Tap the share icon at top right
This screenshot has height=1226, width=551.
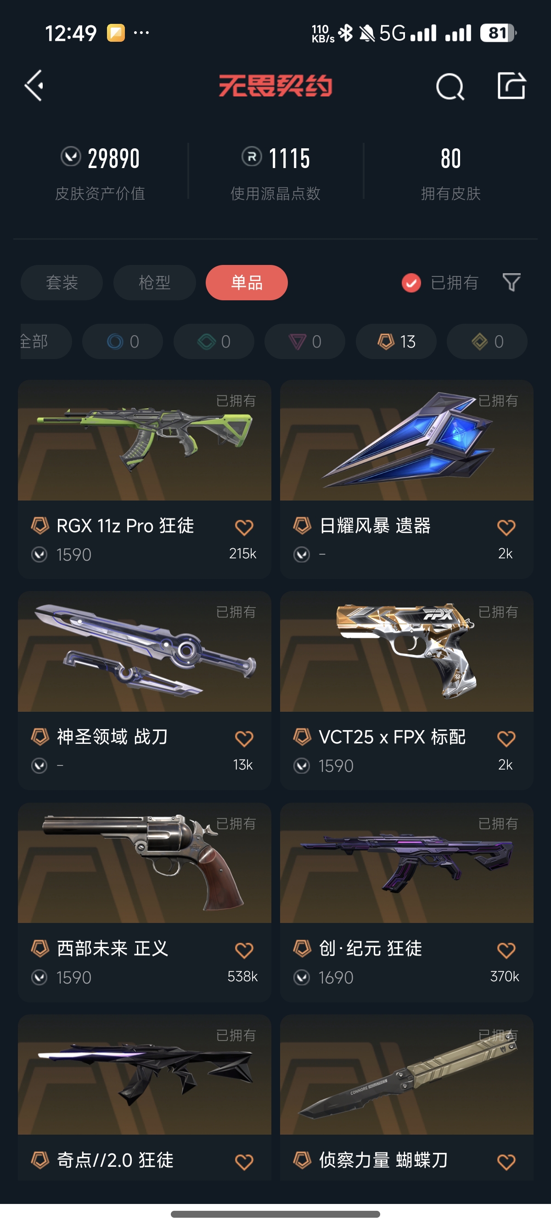511,86
